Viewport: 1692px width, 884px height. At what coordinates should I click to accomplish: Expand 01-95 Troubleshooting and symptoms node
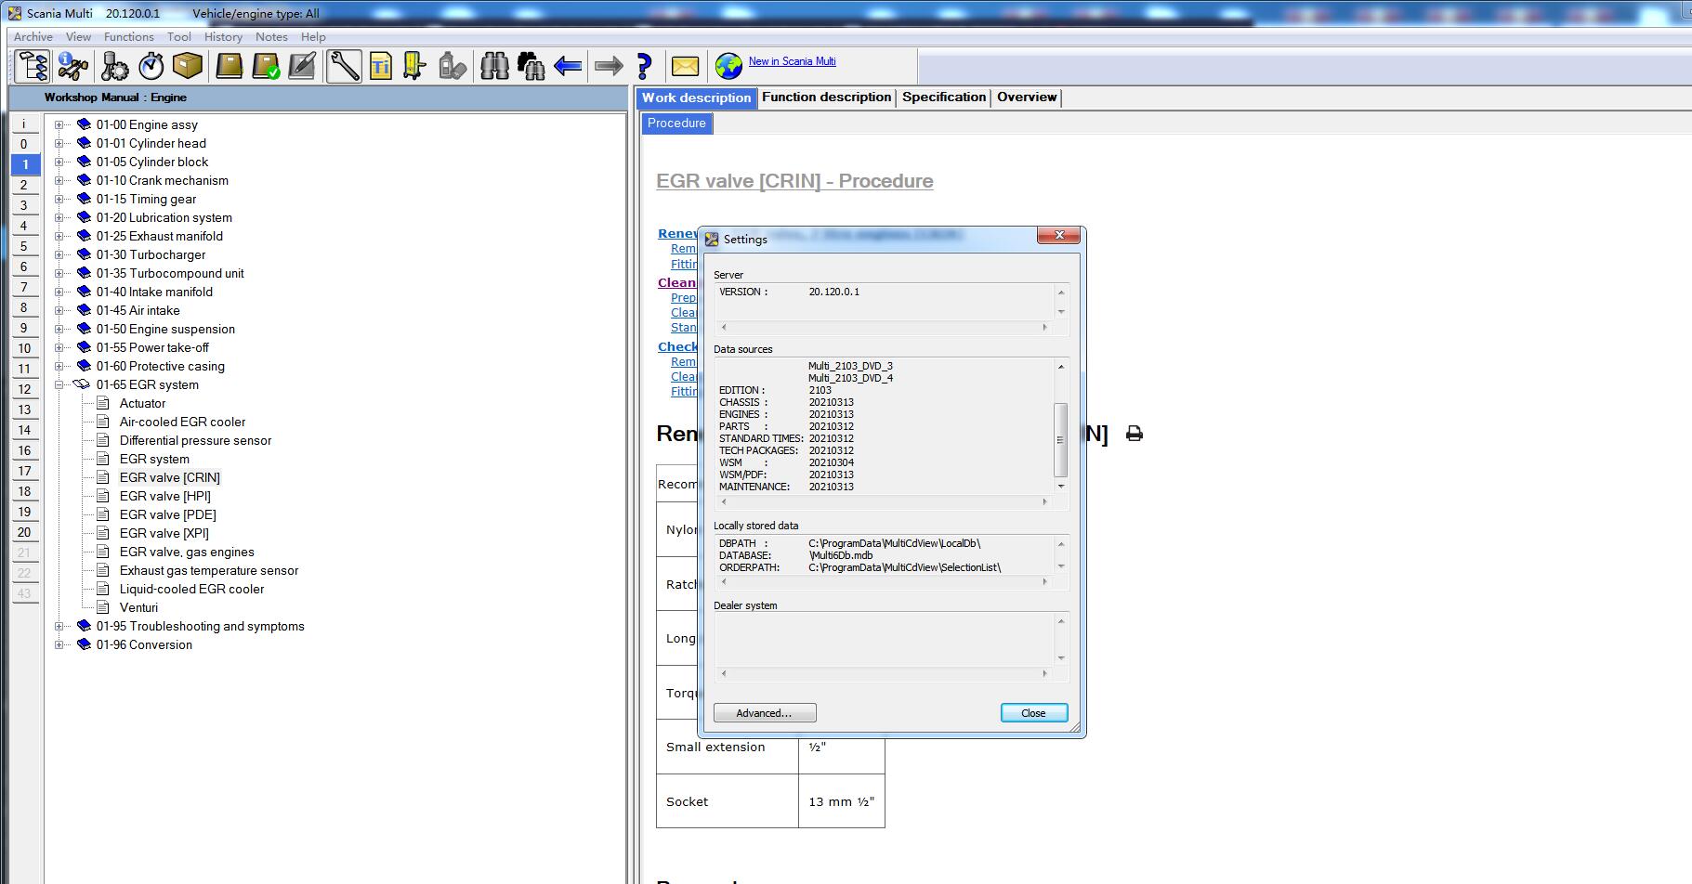[x=59, y=626]
